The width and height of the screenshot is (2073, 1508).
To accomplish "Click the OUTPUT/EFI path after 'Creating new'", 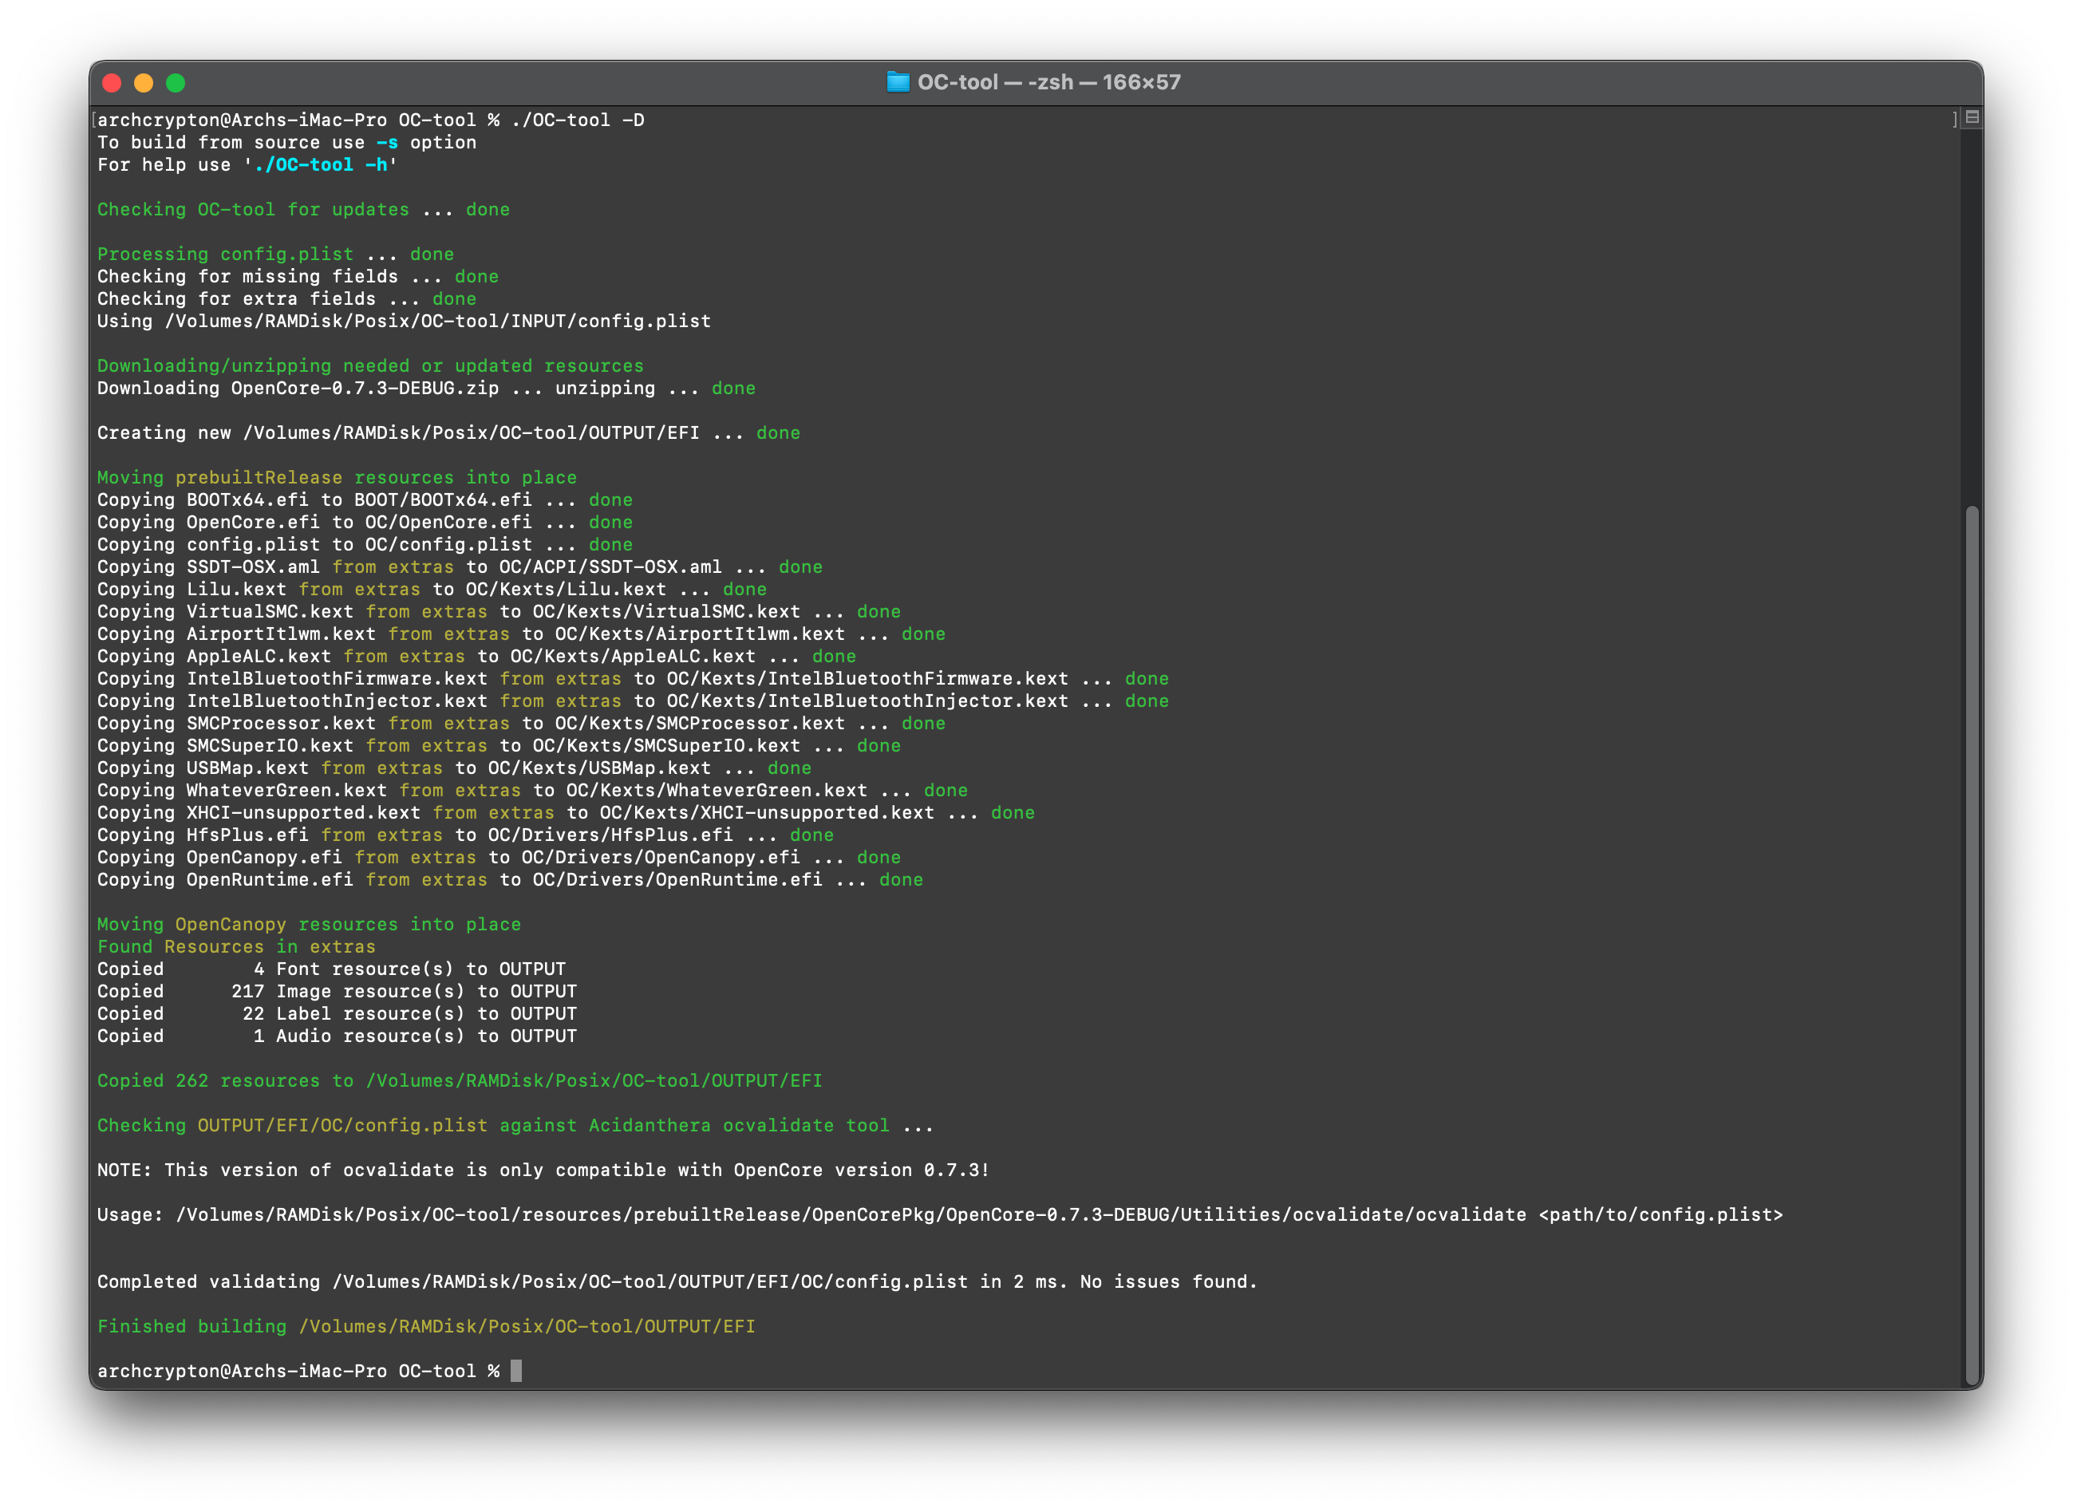I will [x=471, y=432].
